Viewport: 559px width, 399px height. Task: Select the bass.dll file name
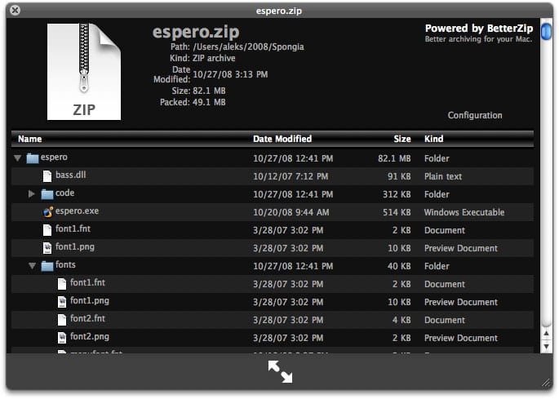pyautogui.click(x=70, y=175)
